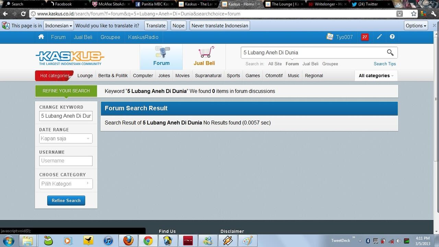Click Tyo007 user avatar icon
This screenshot has height=247, width=439.
(330, 37)
